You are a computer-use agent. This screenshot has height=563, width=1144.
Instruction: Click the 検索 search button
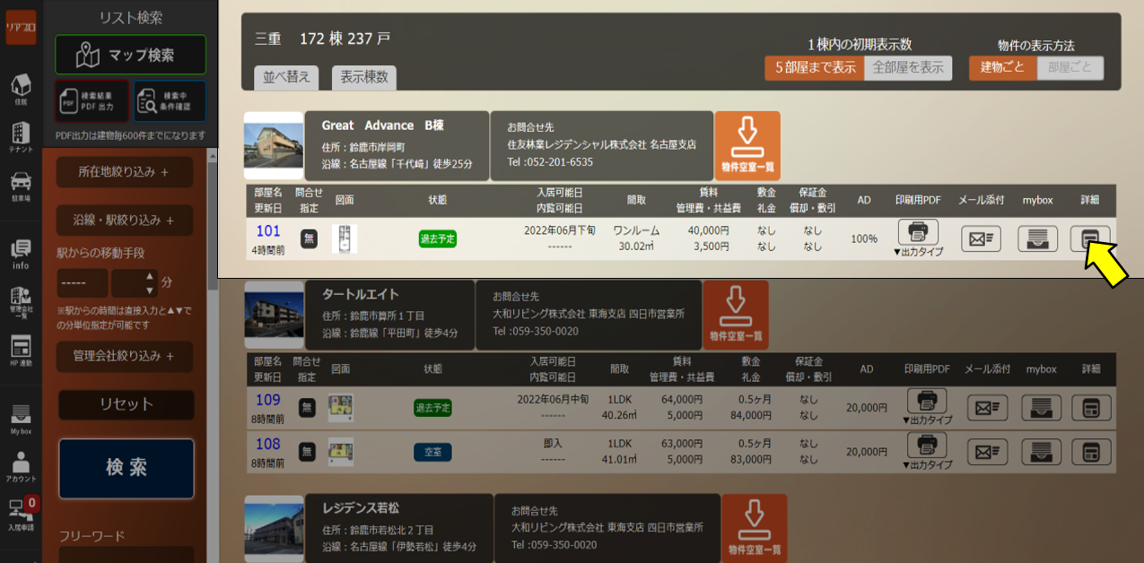tap(127, 468)
